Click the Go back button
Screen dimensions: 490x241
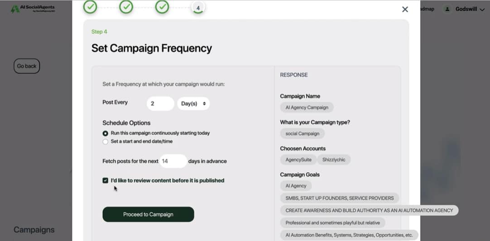point(27,66)
